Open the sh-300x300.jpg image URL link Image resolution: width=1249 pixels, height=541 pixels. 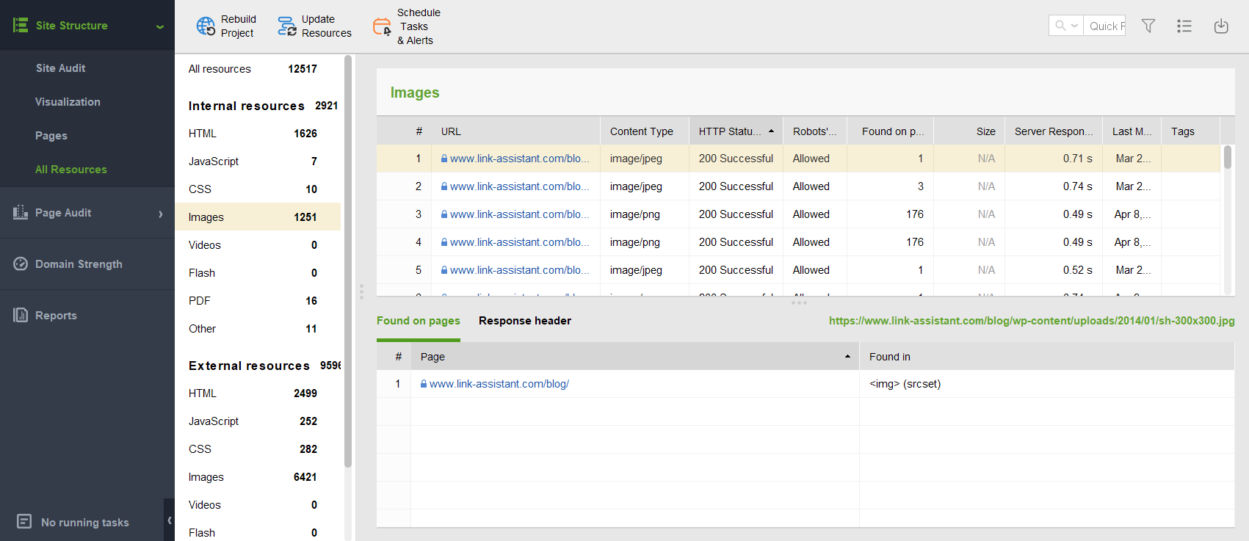pos(1032,321)
